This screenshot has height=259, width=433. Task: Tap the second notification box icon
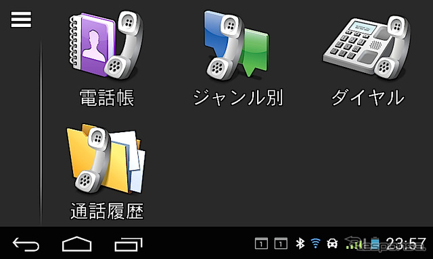281,243
